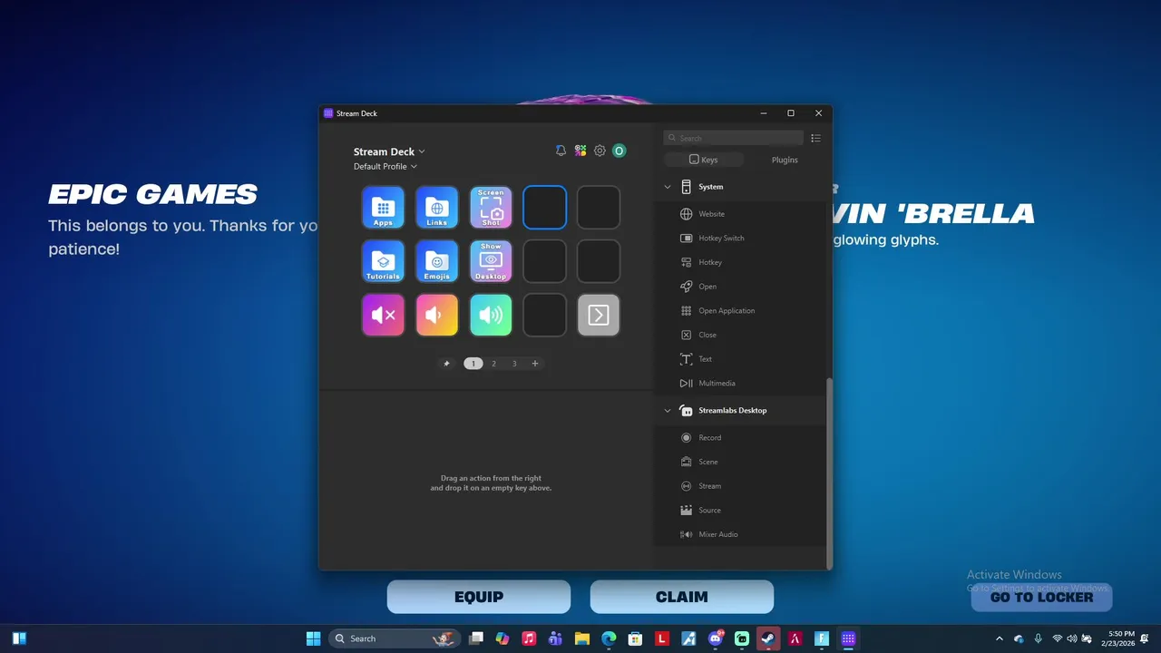Open Microsoft Edge from the taskbar
This screenshot has width=1161, height=653.
click(x=609, y=638)
